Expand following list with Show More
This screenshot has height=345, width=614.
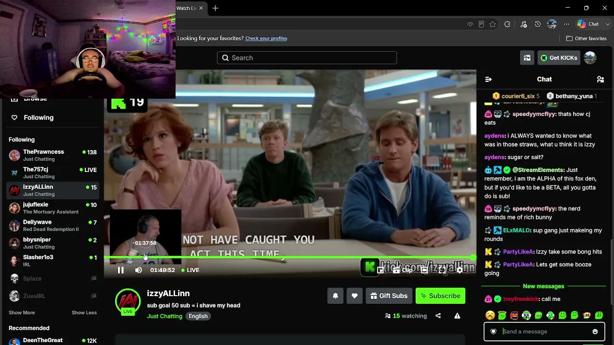click(22, 313)
